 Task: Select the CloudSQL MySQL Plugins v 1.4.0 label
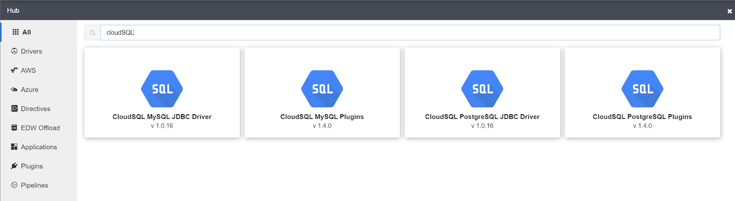322,126
